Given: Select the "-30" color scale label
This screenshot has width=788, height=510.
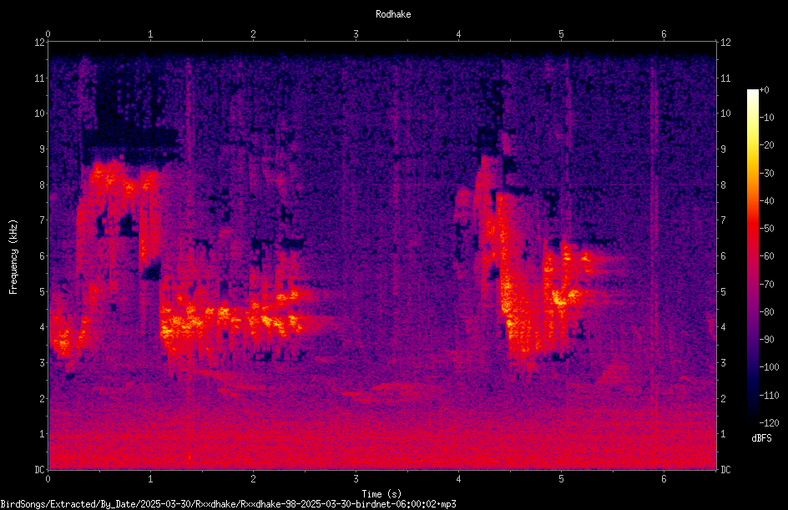Looking at the screenshot, I should tap(767, 174).
